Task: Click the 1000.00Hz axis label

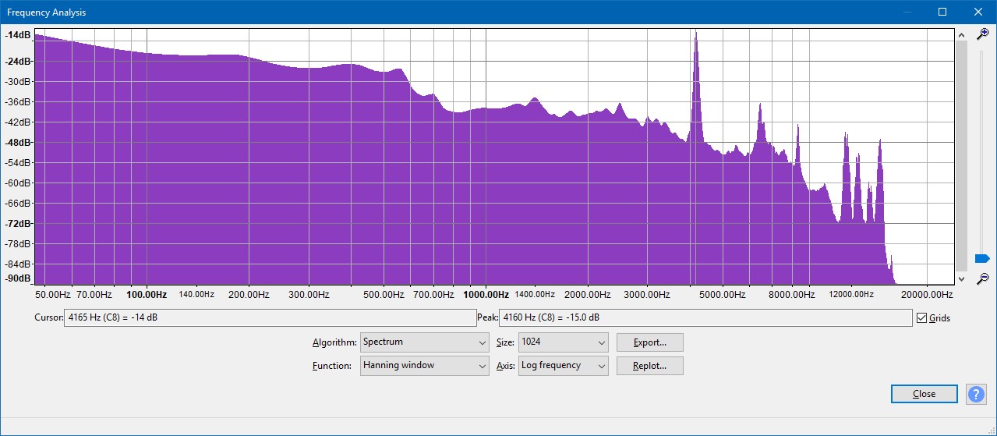Action: [x=486, y=295]
